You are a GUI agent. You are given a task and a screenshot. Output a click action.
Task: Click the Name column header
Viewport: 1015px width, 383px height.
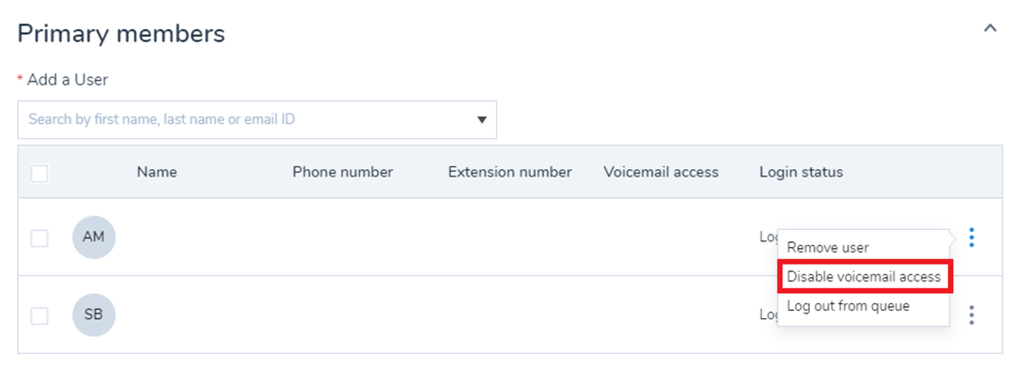coord(157,172)
